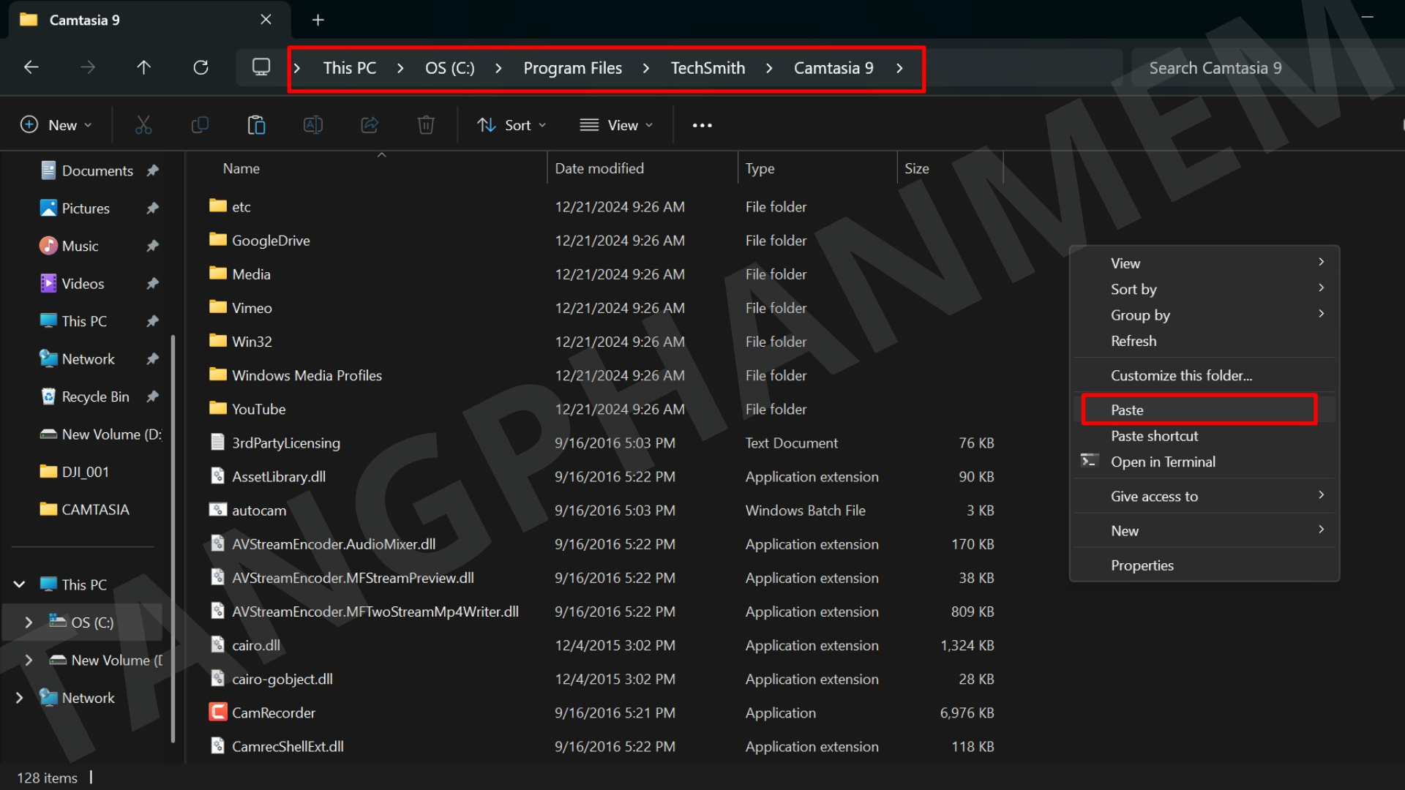Choose Customize this folder... option

pyautogui.click(x=1204, y=375)
